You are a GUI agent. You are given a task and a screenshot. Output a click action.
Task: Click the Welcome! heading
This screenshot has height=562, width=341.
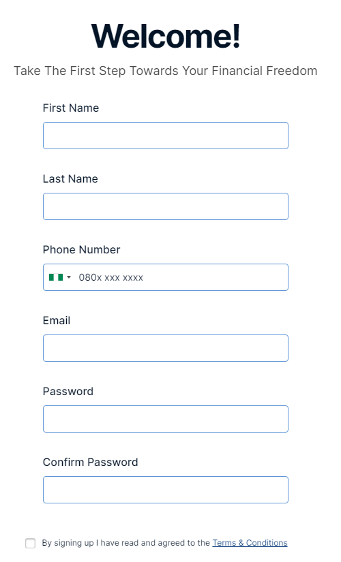tap(166, 36)
